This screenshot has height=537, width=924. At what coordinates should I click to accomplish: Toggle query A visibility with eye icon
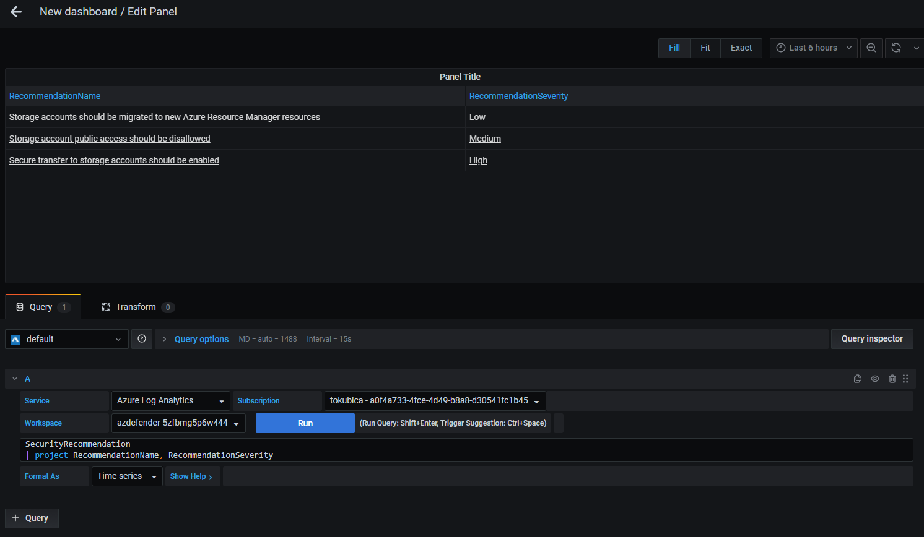pos(875,379)
